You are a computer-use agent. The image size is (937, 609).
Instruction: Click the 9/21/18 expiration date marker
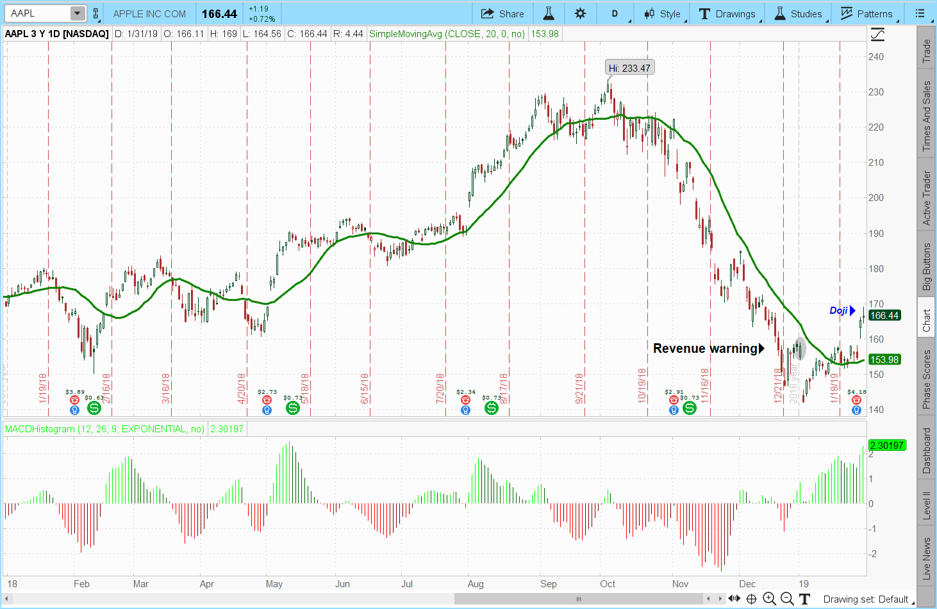pos(579,388)
